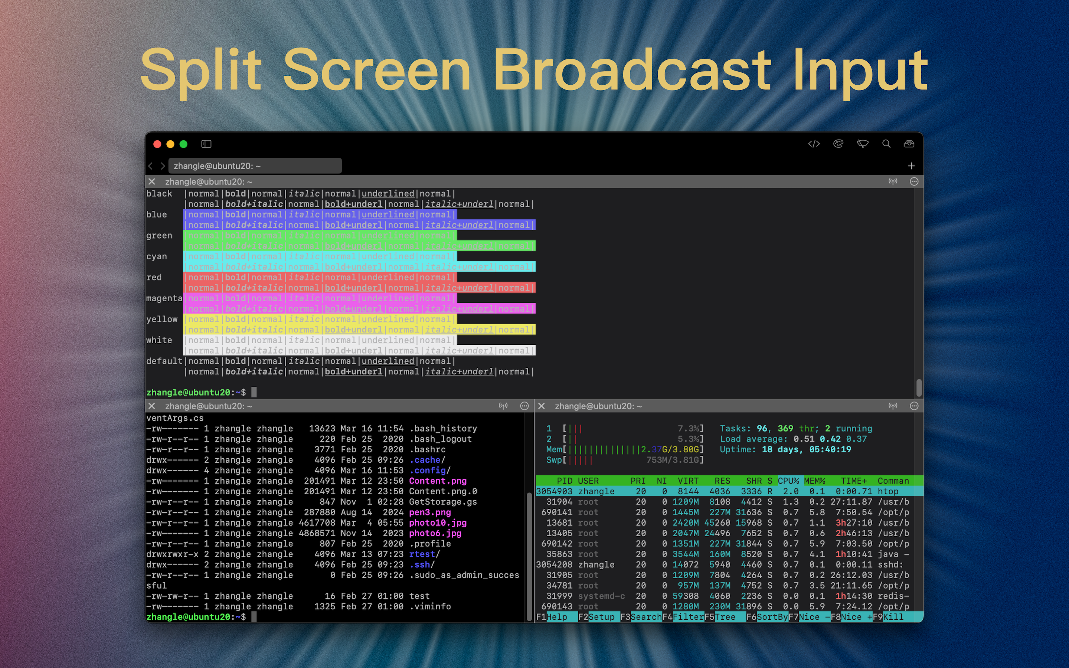The width and height of the screenshot is (1069, 668).
Task: Close the bottom-right htop pane
Action: [541, 406]
